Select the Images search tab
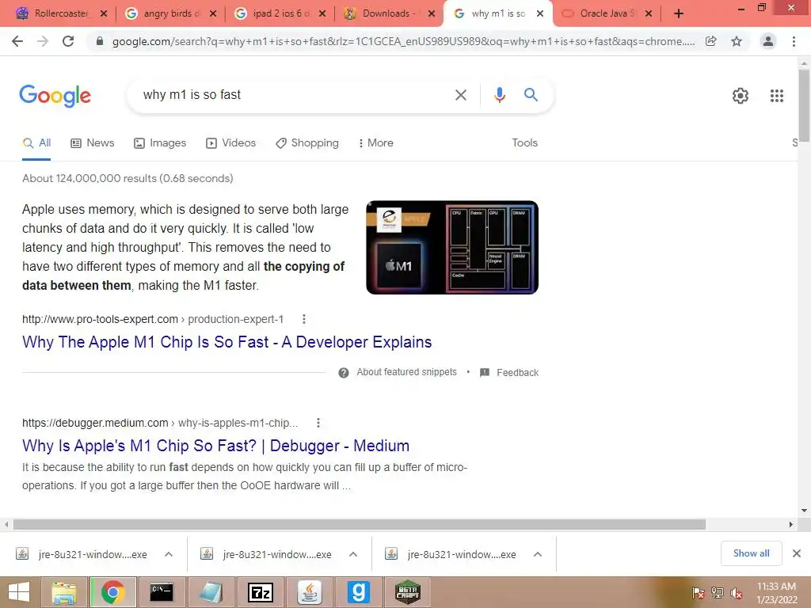 coord(160,143)
